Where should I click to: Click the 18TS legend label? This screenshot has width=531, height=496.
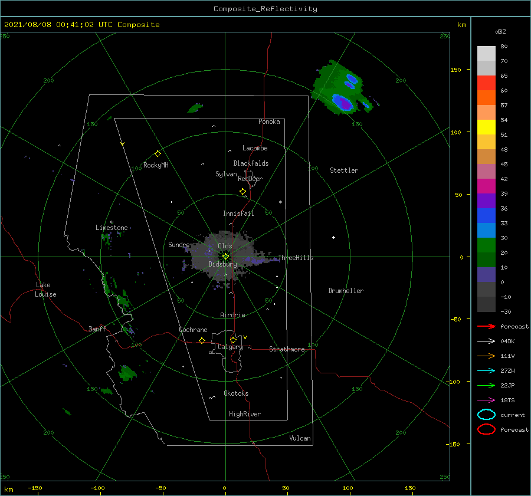click(507, 400)
